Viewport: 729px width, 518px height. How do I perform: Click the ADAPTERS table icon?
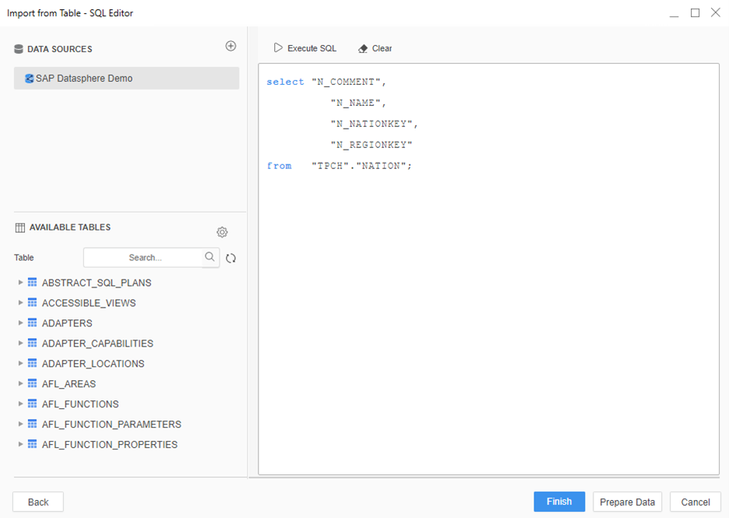pos(33,323)
